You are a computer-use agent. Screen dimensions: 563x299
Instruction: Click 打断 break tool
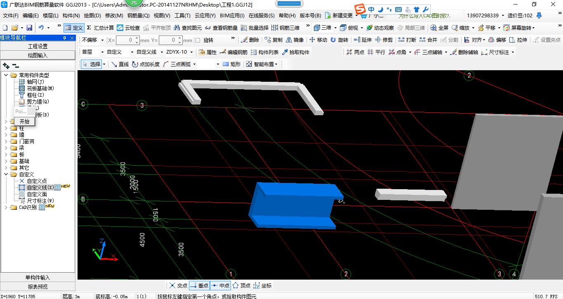407,40
